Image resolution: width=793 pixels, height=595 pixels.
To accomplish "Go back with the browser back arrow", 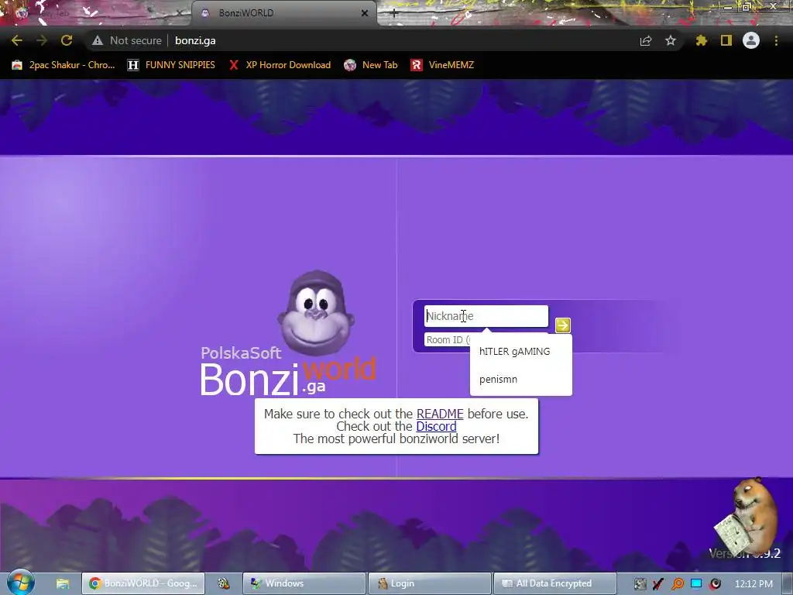I will point(17,40).
